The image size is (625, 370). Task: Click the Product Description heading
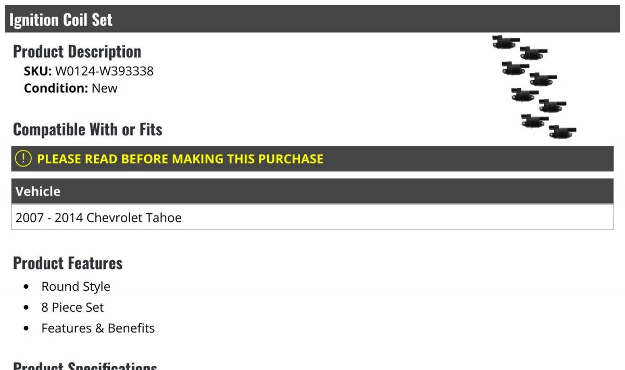coord(77,52)
